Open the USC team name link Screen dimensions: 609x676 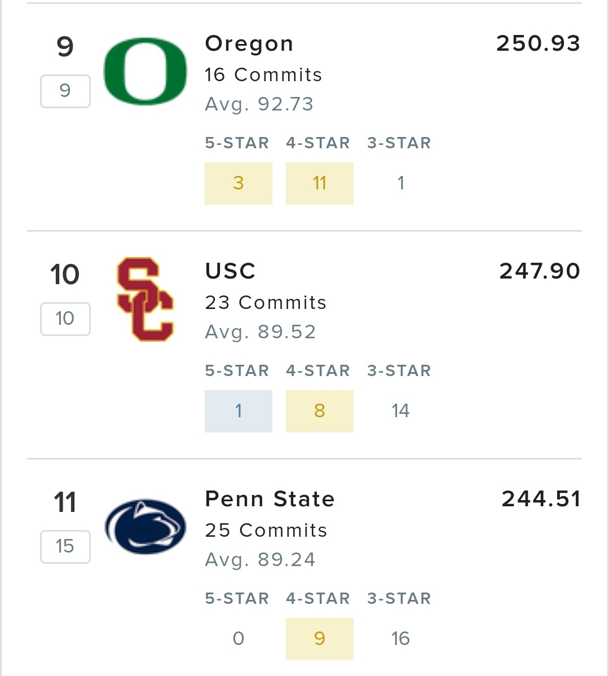point(231,271)
